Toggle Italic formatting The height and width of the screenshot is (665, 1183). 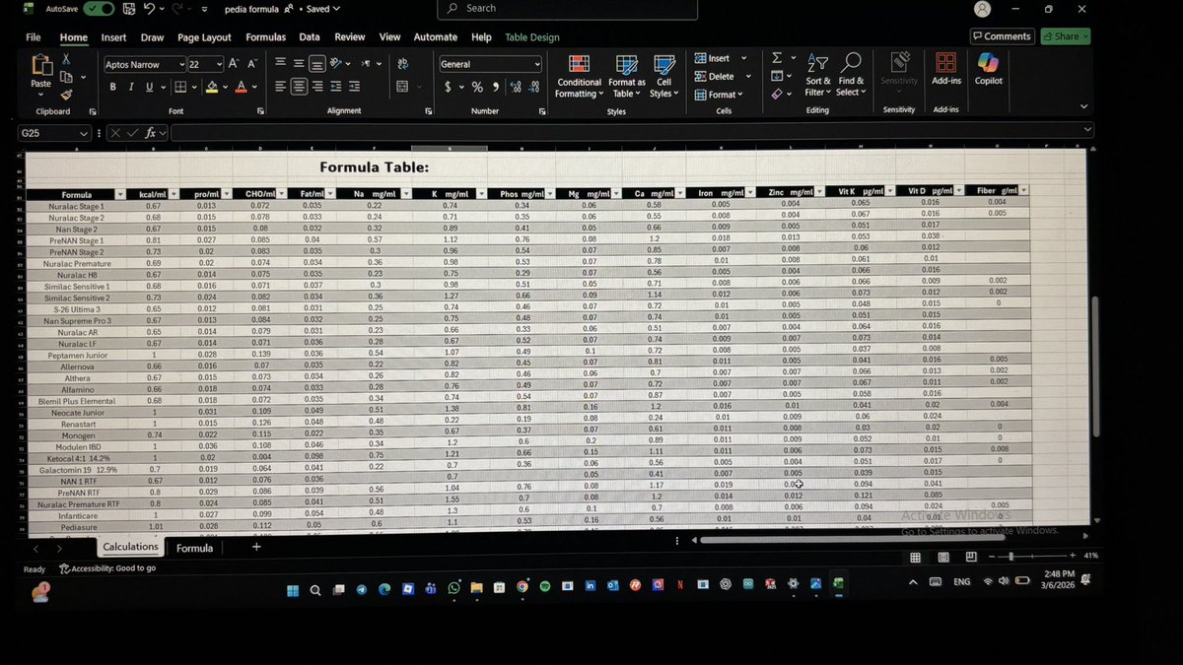(x=130, y=87)
